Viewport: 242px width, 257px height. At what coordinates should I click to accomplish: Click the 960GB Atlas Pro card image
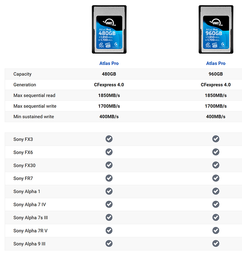pyautogui.click(x=216, y=29)
